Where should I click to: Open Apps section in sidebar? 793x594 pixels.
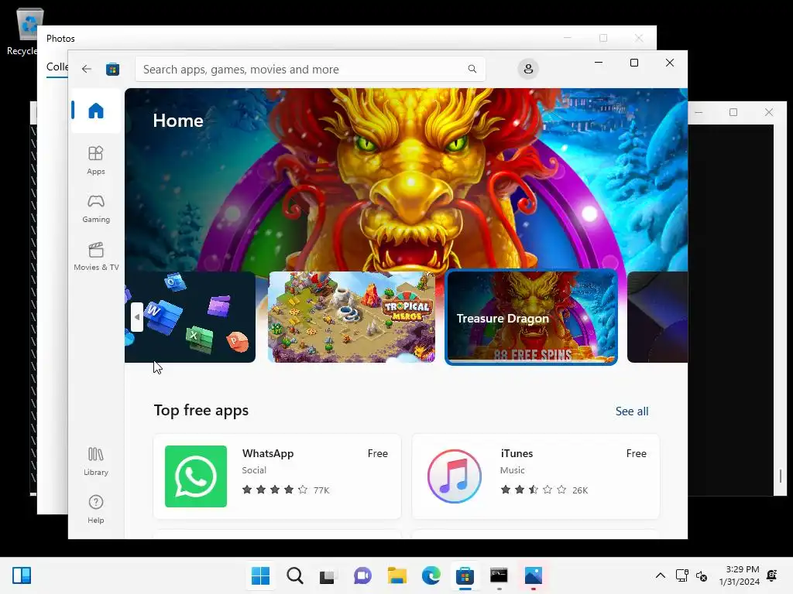click(x=95, y=160)
